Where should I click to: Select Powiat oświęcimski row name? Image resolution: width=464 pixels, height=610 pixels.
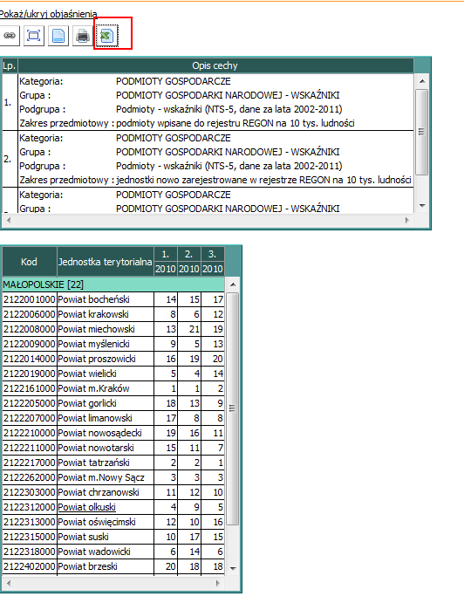(x=97, y=522)
